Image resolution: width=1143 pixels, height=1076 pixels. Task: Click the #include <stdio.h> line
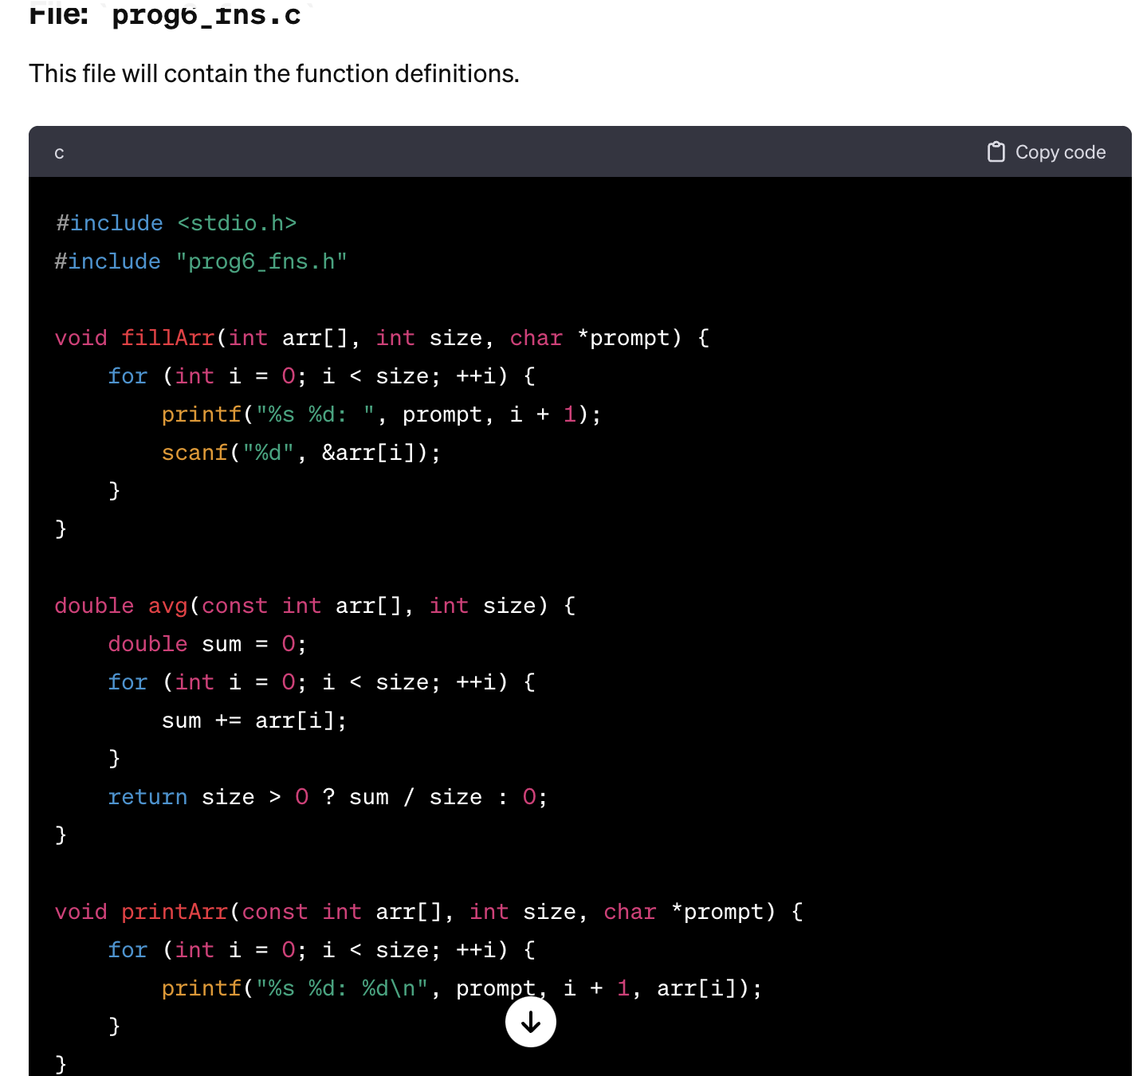coord(175,223)
